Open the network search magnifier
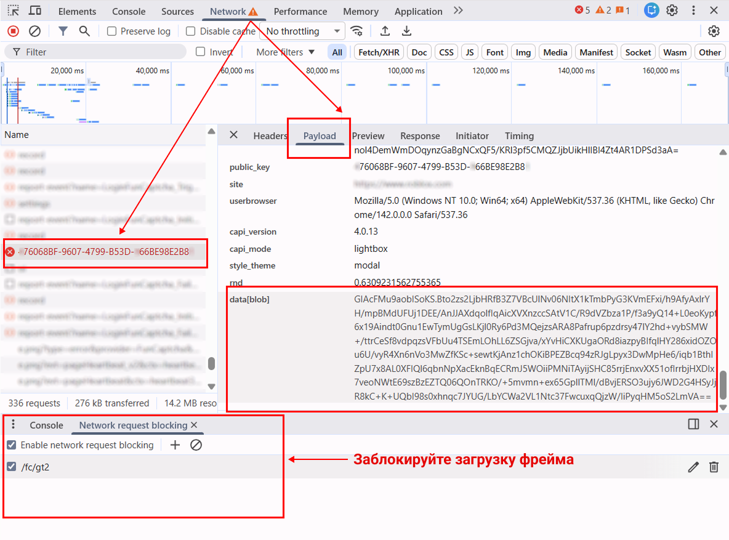The width and height of the screenshot is (729, 540). [84, 31]
